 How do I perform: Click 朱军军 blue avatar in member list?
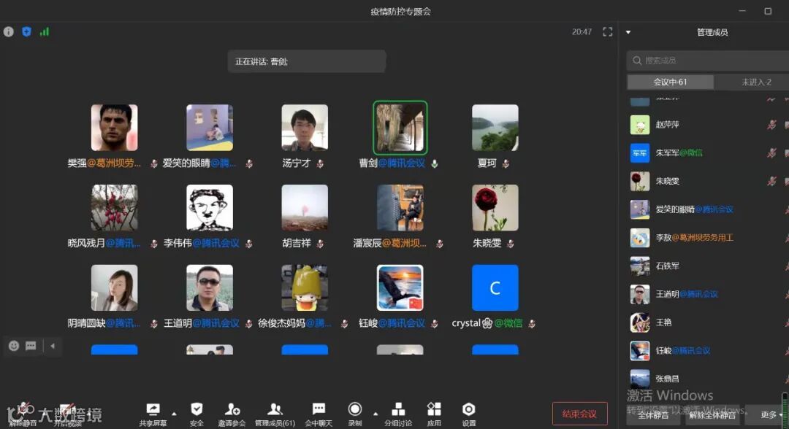pyautogui.click(x=639, y=152)
